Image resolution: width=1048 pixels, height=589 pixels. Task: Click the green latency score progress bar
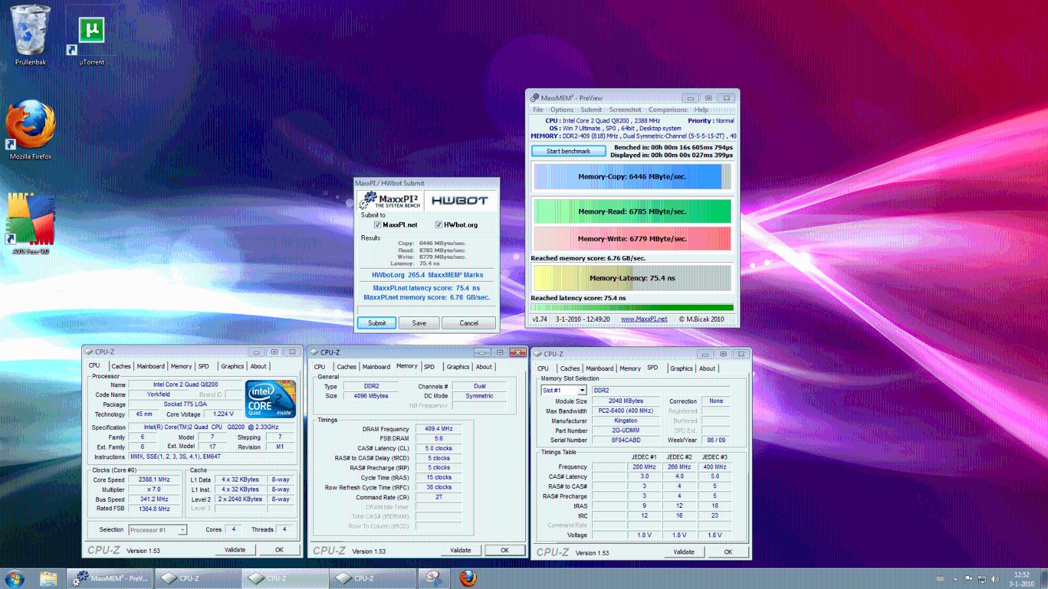coord(632,307)
